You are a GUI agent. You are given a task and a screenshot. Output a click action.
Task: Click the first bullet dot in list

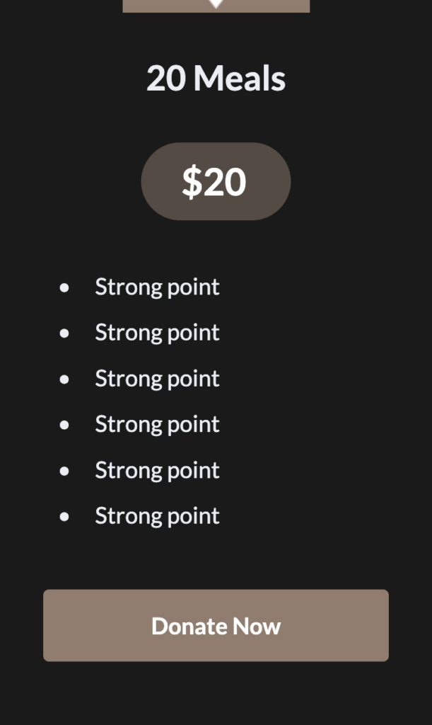coord(65,287)
